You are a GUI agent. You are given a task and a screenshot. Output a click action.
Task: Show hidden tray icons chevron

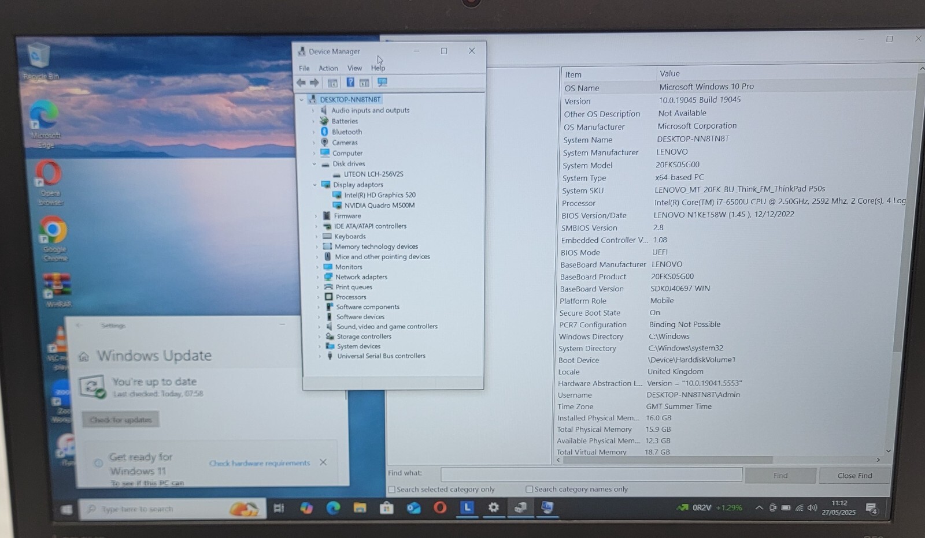(x=758, y=508)
